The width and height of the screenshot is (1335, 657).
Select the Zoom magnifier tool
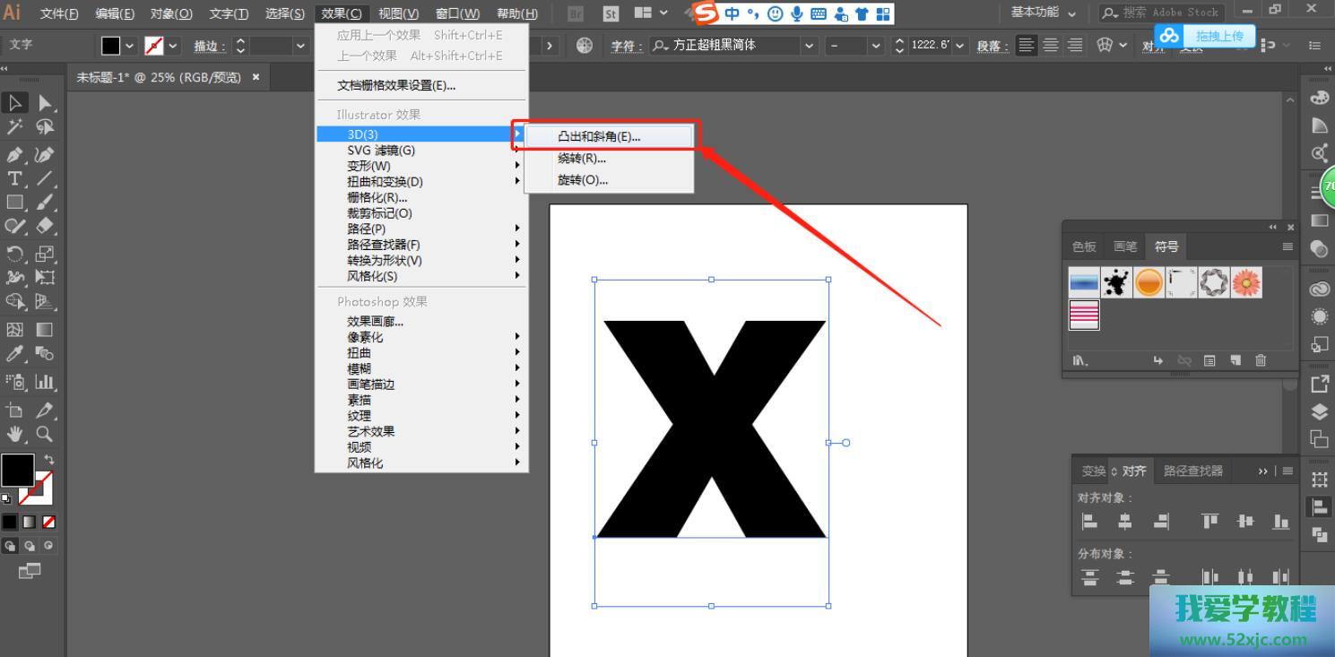click(x=44, y=435)
